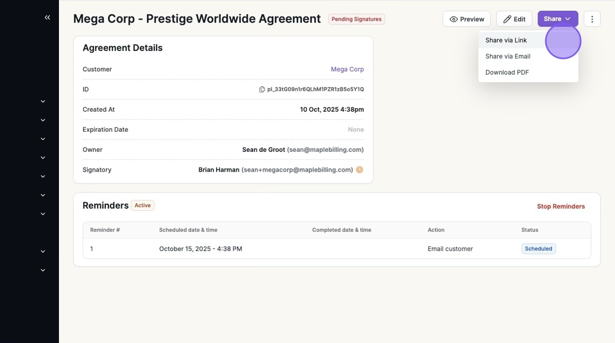Copy the agreement ID using the copy icon
Image resolution: width=615 pixels, height=343 pixels.
point(262,90)
